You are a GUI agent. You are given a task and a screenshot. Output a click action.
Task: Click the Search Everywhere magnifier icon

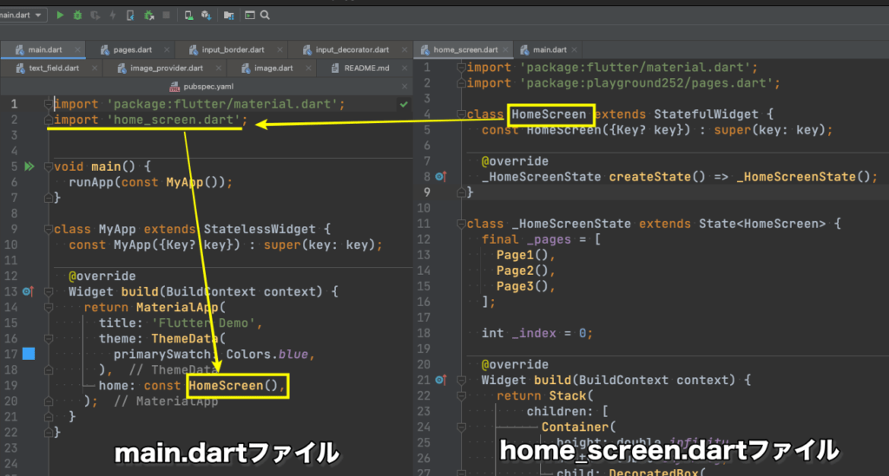point(265,16)
